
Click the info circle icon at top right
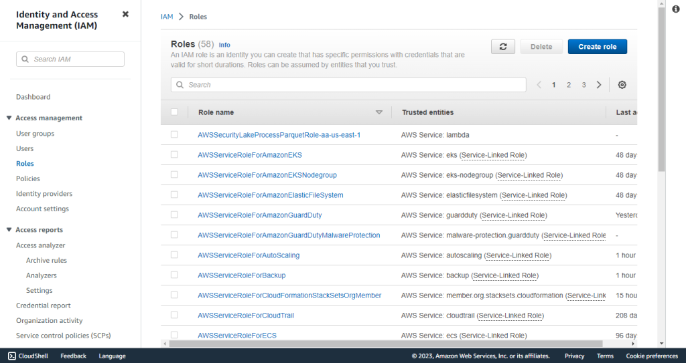click(676, 9)
